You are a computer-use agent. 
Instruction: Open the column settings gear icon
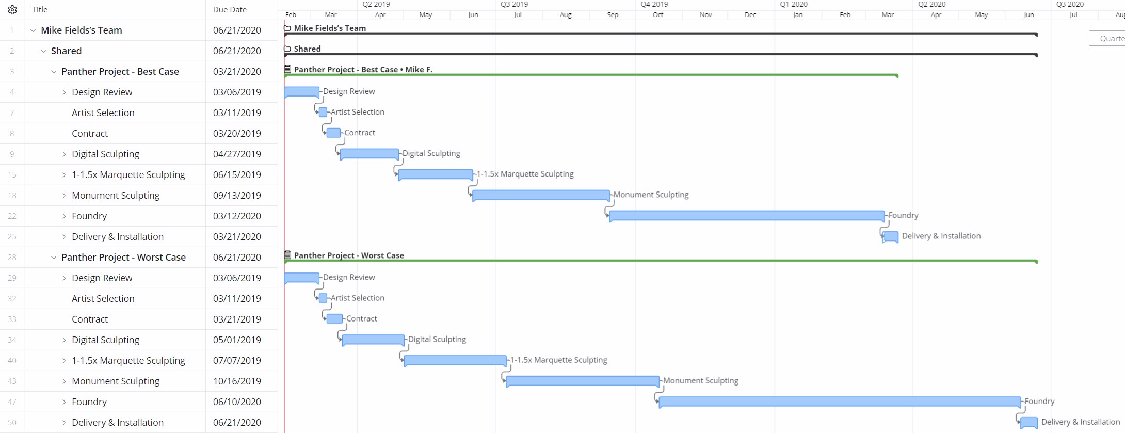[12, 10]
